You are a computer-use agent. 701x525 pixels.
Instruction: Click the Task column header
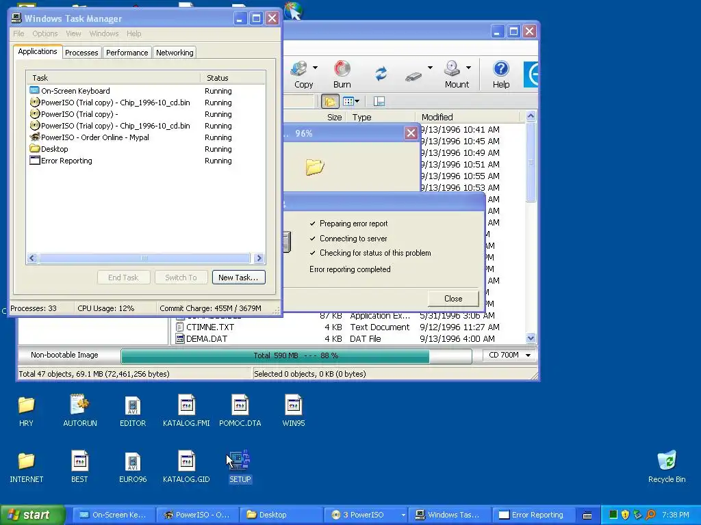coord(113,78)
